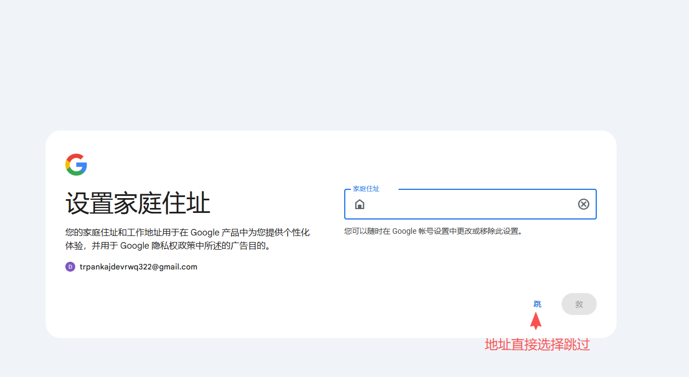The image size is (689, 377).
Task: Clear the home address field
Action: pos(584,204)
